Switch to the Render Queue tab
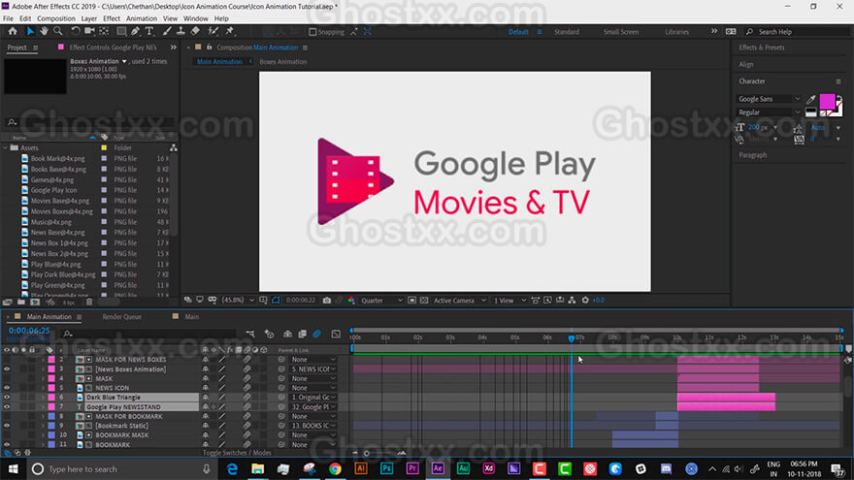 (x=122, y=317)
